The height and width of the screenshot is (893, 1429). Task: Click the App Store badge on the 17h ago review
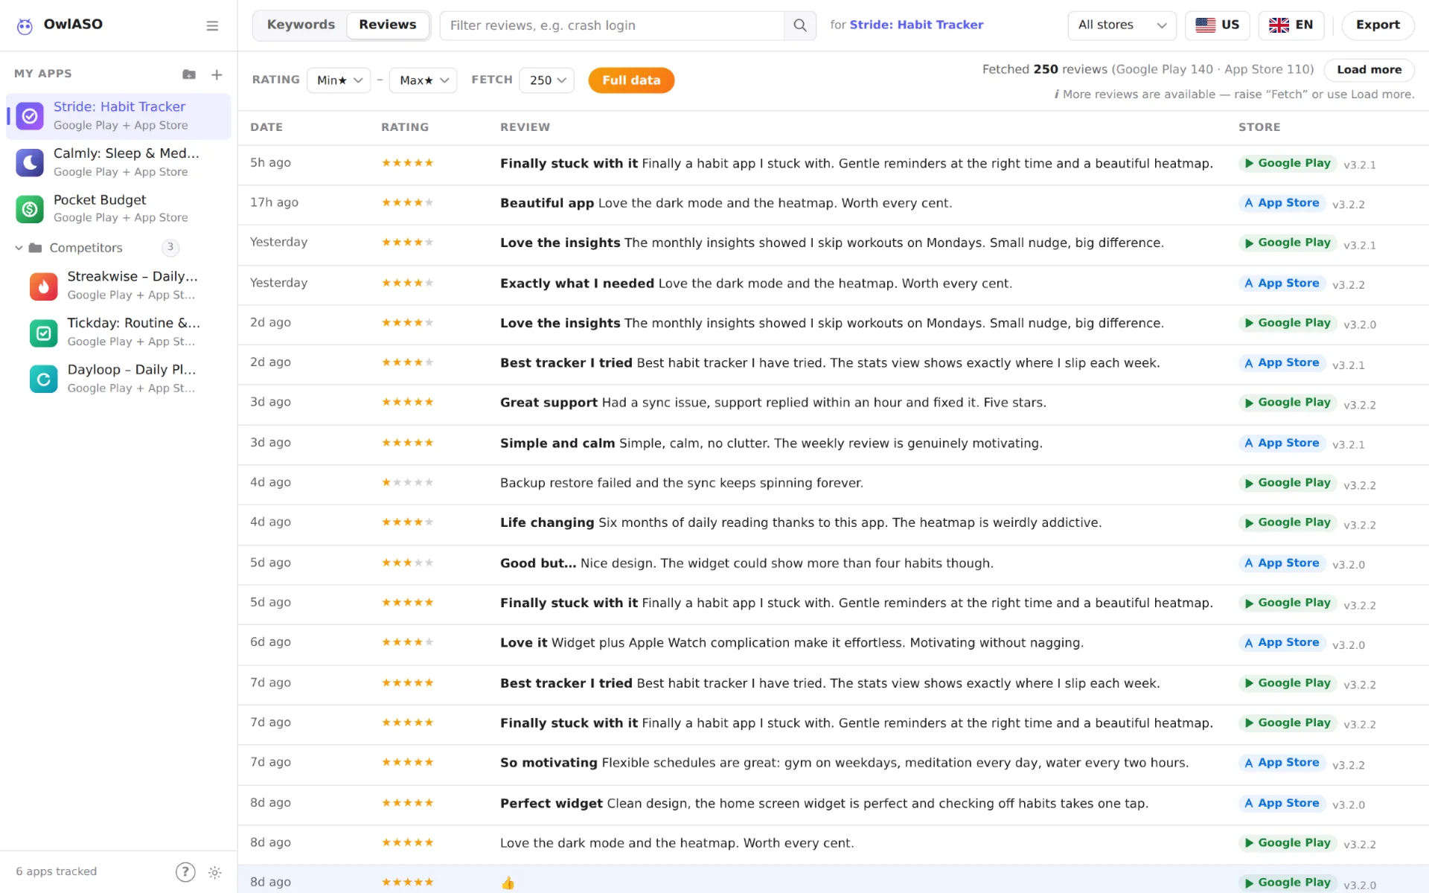pyautogui.click(x=1282, y=203)
